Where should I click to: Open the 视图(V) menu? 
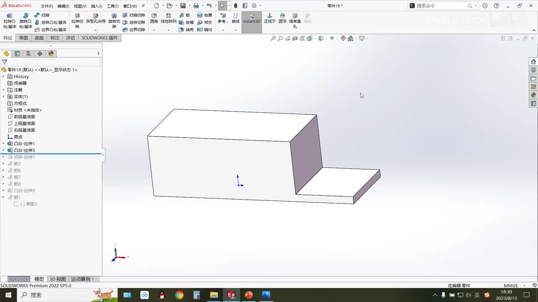(x=80, y=6)
